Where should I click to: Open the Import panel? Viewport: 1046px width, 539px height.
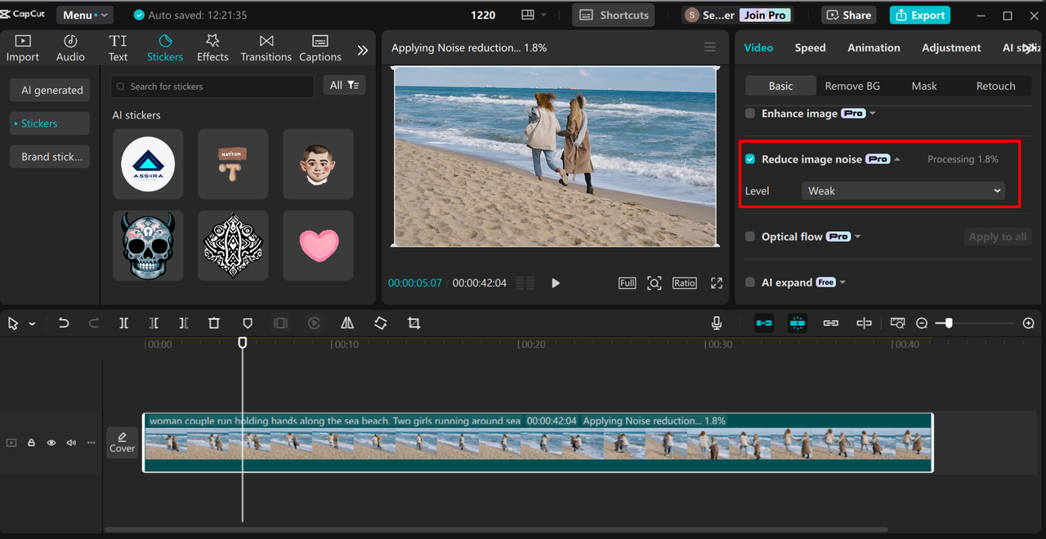pos(23,48)
